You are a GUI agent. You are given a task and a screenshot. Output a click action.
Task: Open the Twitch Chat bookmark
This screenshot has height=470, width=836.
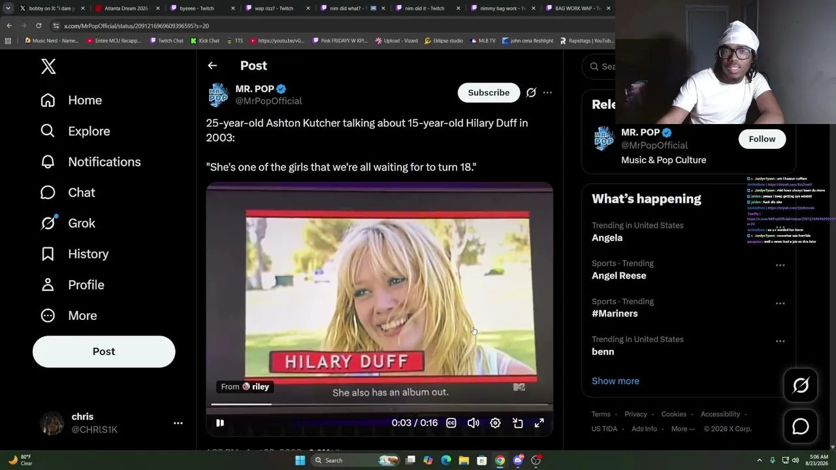(166, 40)
